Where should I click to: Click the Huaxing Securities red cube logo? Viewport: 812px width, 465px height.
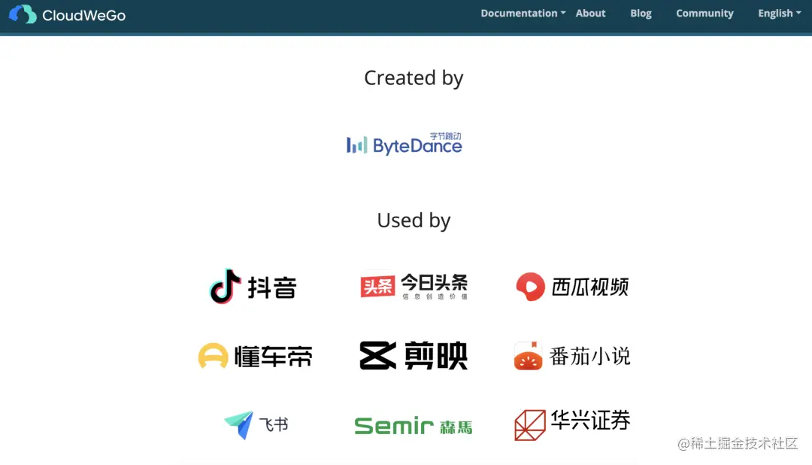[x=530, y=425]
